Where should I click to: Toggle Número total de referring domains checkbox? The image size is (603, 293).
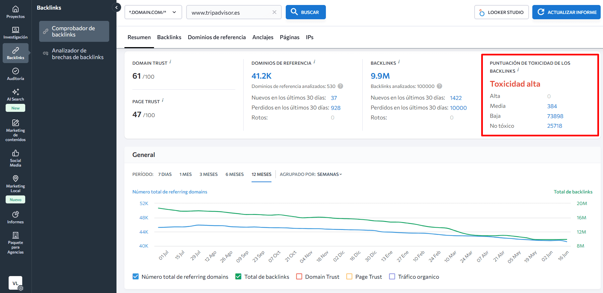click(x=135, y=276)
